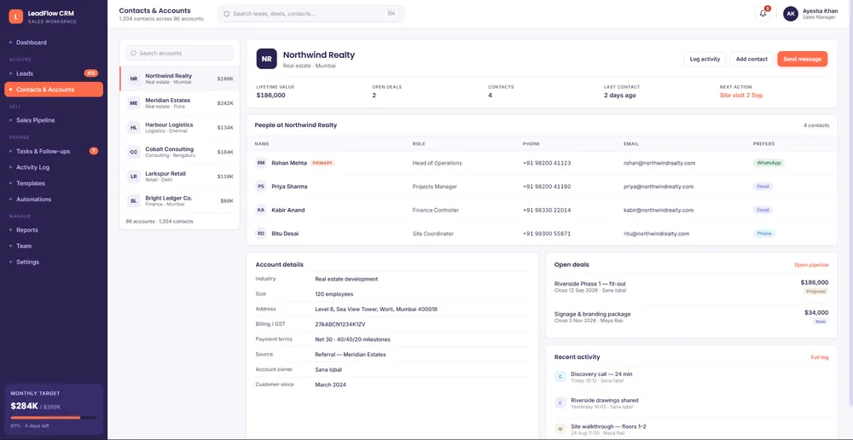Click the Send message button

point(803,59)
